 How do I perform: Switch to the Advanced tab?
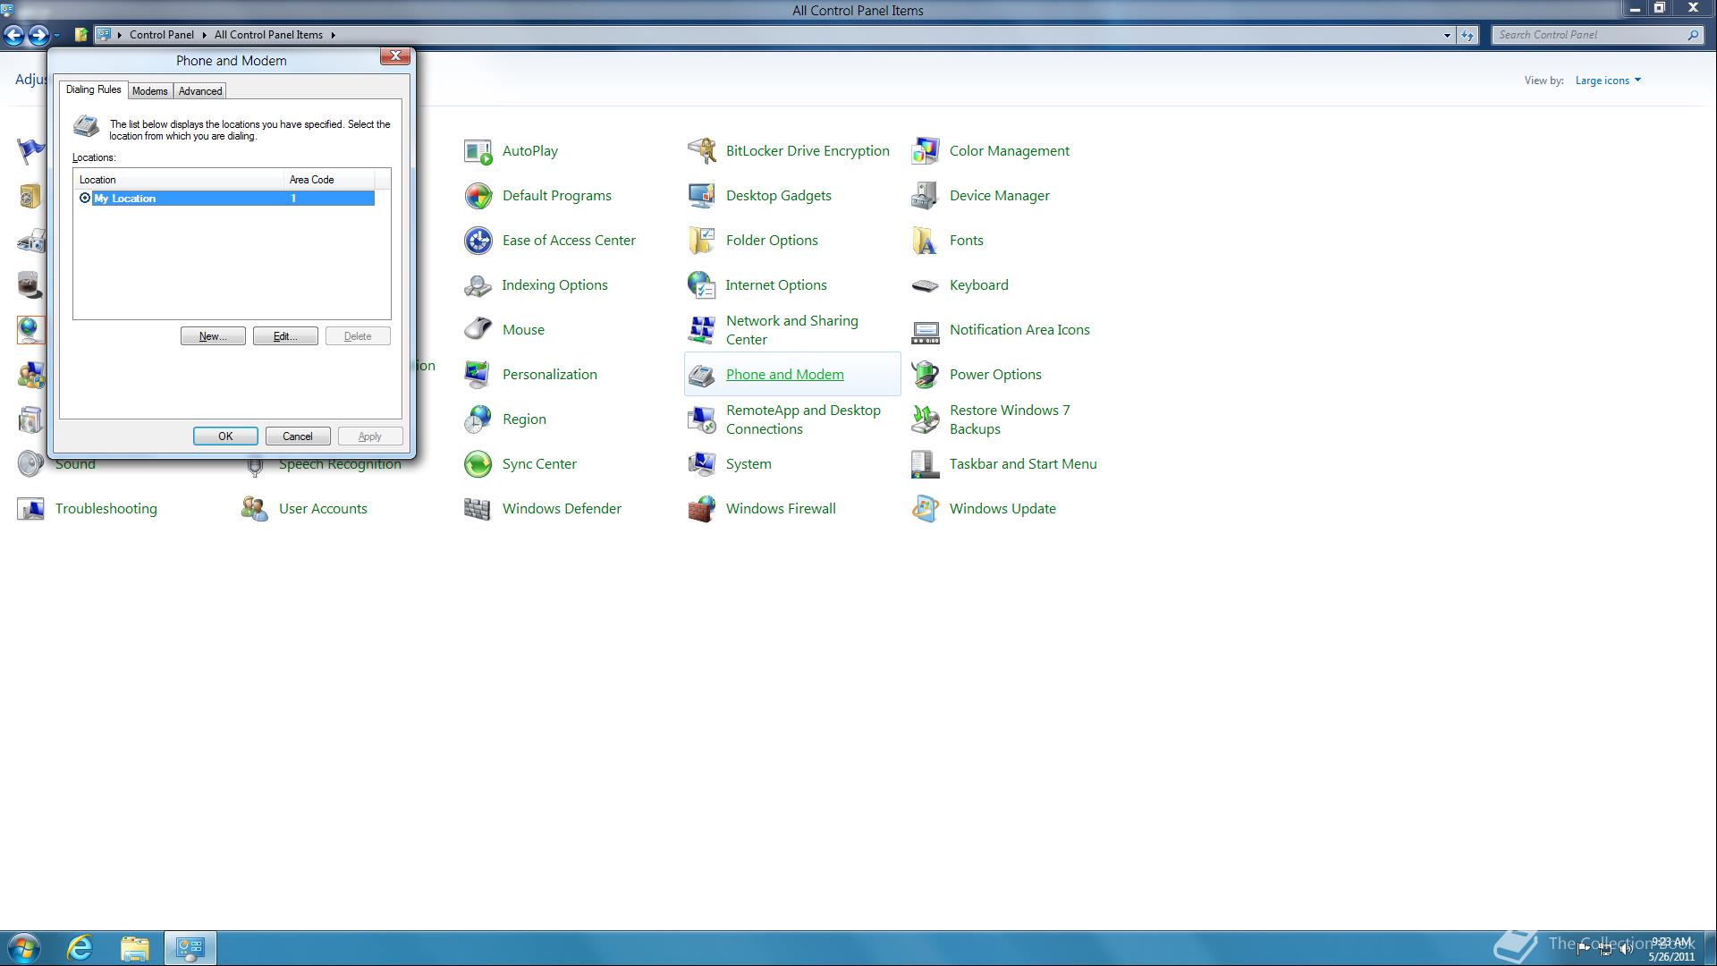tap(199, 91)
